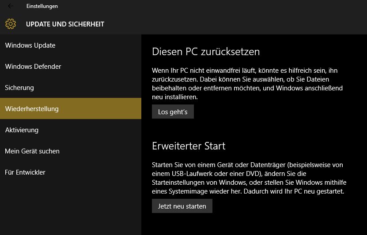Click the back arrow in title bar

10,6
